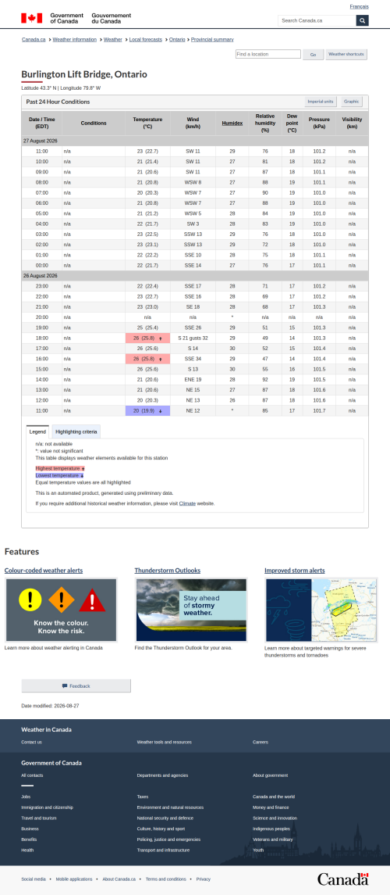Click the Highest temperature legend label
The height and width of the screenshot is (895, 390).
(x=60, y=468)
